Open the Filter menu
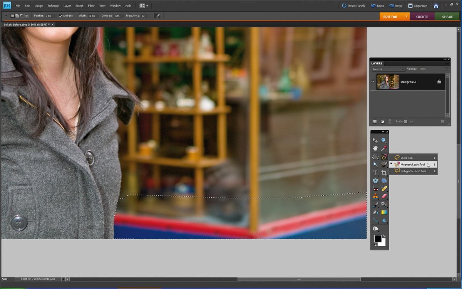462x289 pixels. pyautogui.click(x=91, y=5)
